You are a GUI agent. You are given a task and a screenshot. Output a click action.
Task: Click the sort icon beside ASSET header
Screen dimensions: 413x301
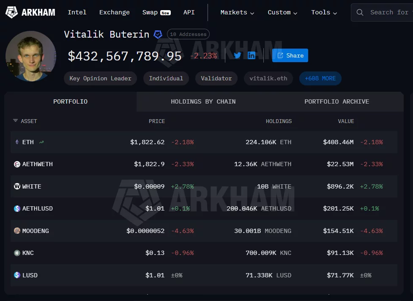15,121
